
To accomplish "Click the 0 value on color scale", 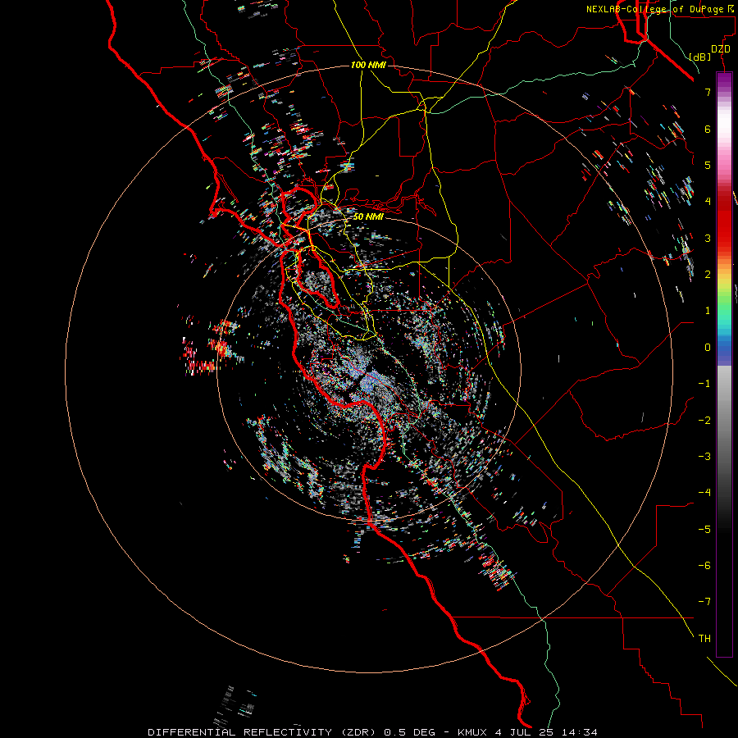I will (x=708, y=348).
